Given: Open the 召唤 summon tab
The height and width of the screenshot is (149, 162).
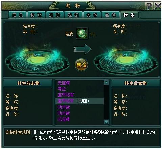Looking at the screenshot, I should pos(111,15).
